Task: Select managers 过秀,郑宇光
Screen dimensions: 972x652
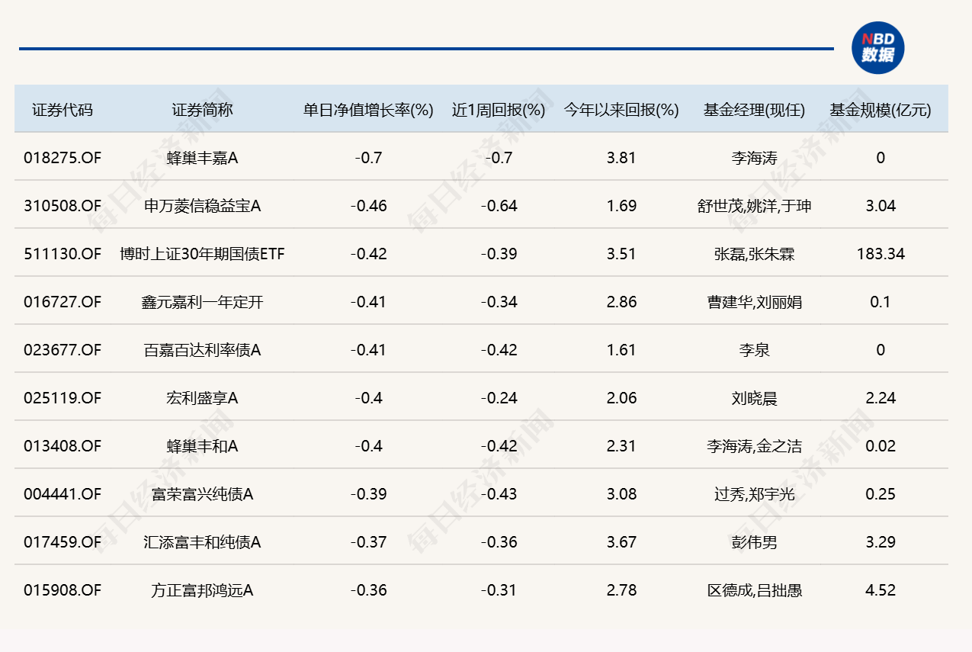Action: [x=754, y=495]
